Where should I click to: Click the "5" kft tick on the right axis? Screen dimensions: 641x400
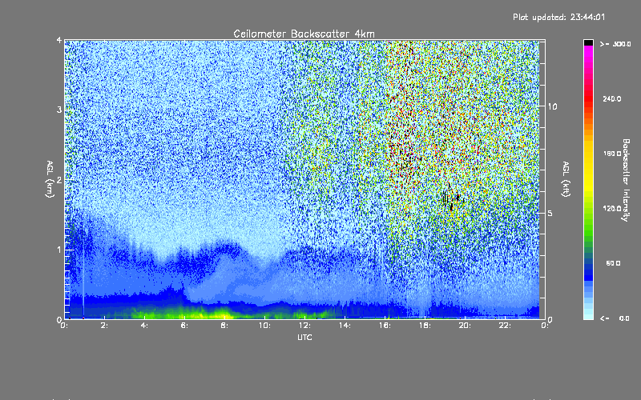click(x=550, y=213)
